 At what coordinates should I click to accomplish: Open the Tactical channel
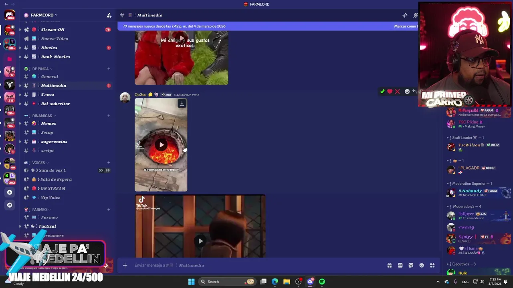pos(67,226)
